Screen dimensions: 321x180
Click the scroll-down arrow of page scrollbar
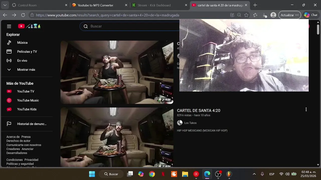pyautogui.click(x=318, y=165)
